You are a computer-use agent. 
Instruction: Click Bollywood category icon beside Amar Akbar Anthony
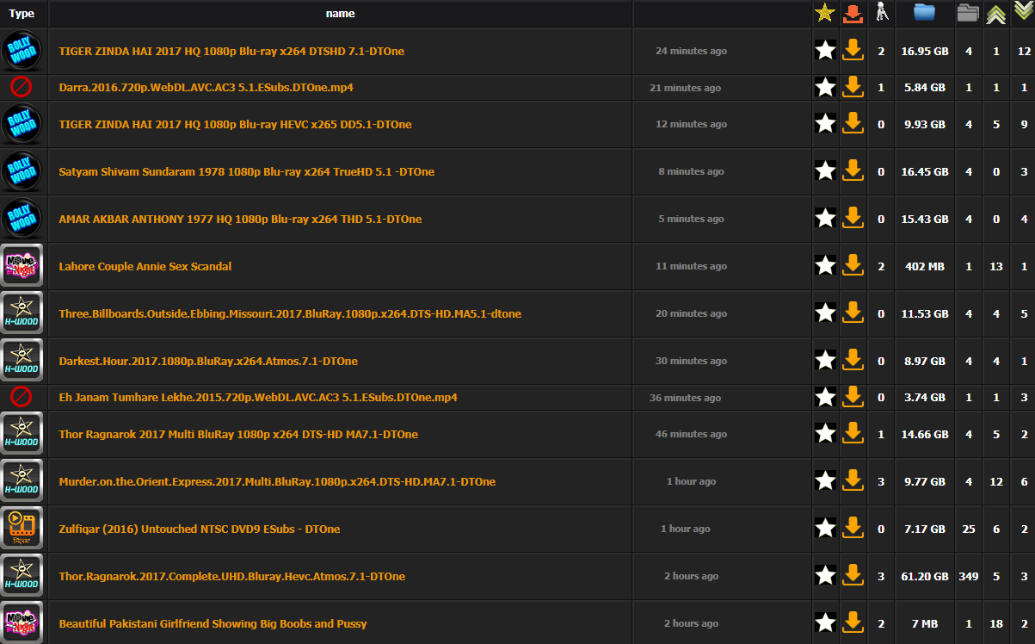pos(22,219)
